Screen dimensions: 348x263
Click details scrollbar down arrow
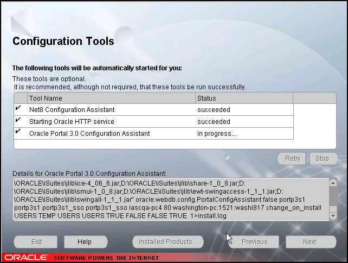tap(333, 216)
